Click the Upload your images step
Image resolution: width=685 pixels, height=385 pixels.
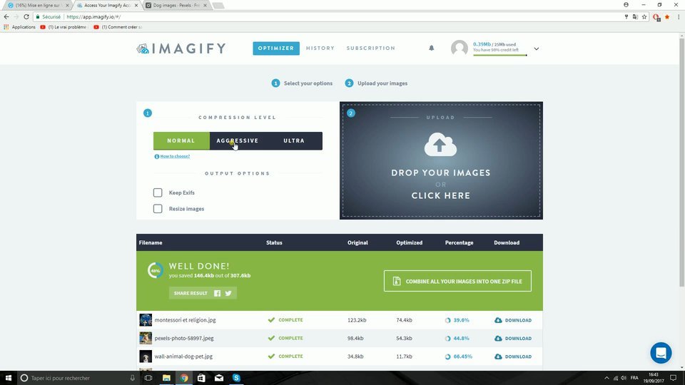376,83
